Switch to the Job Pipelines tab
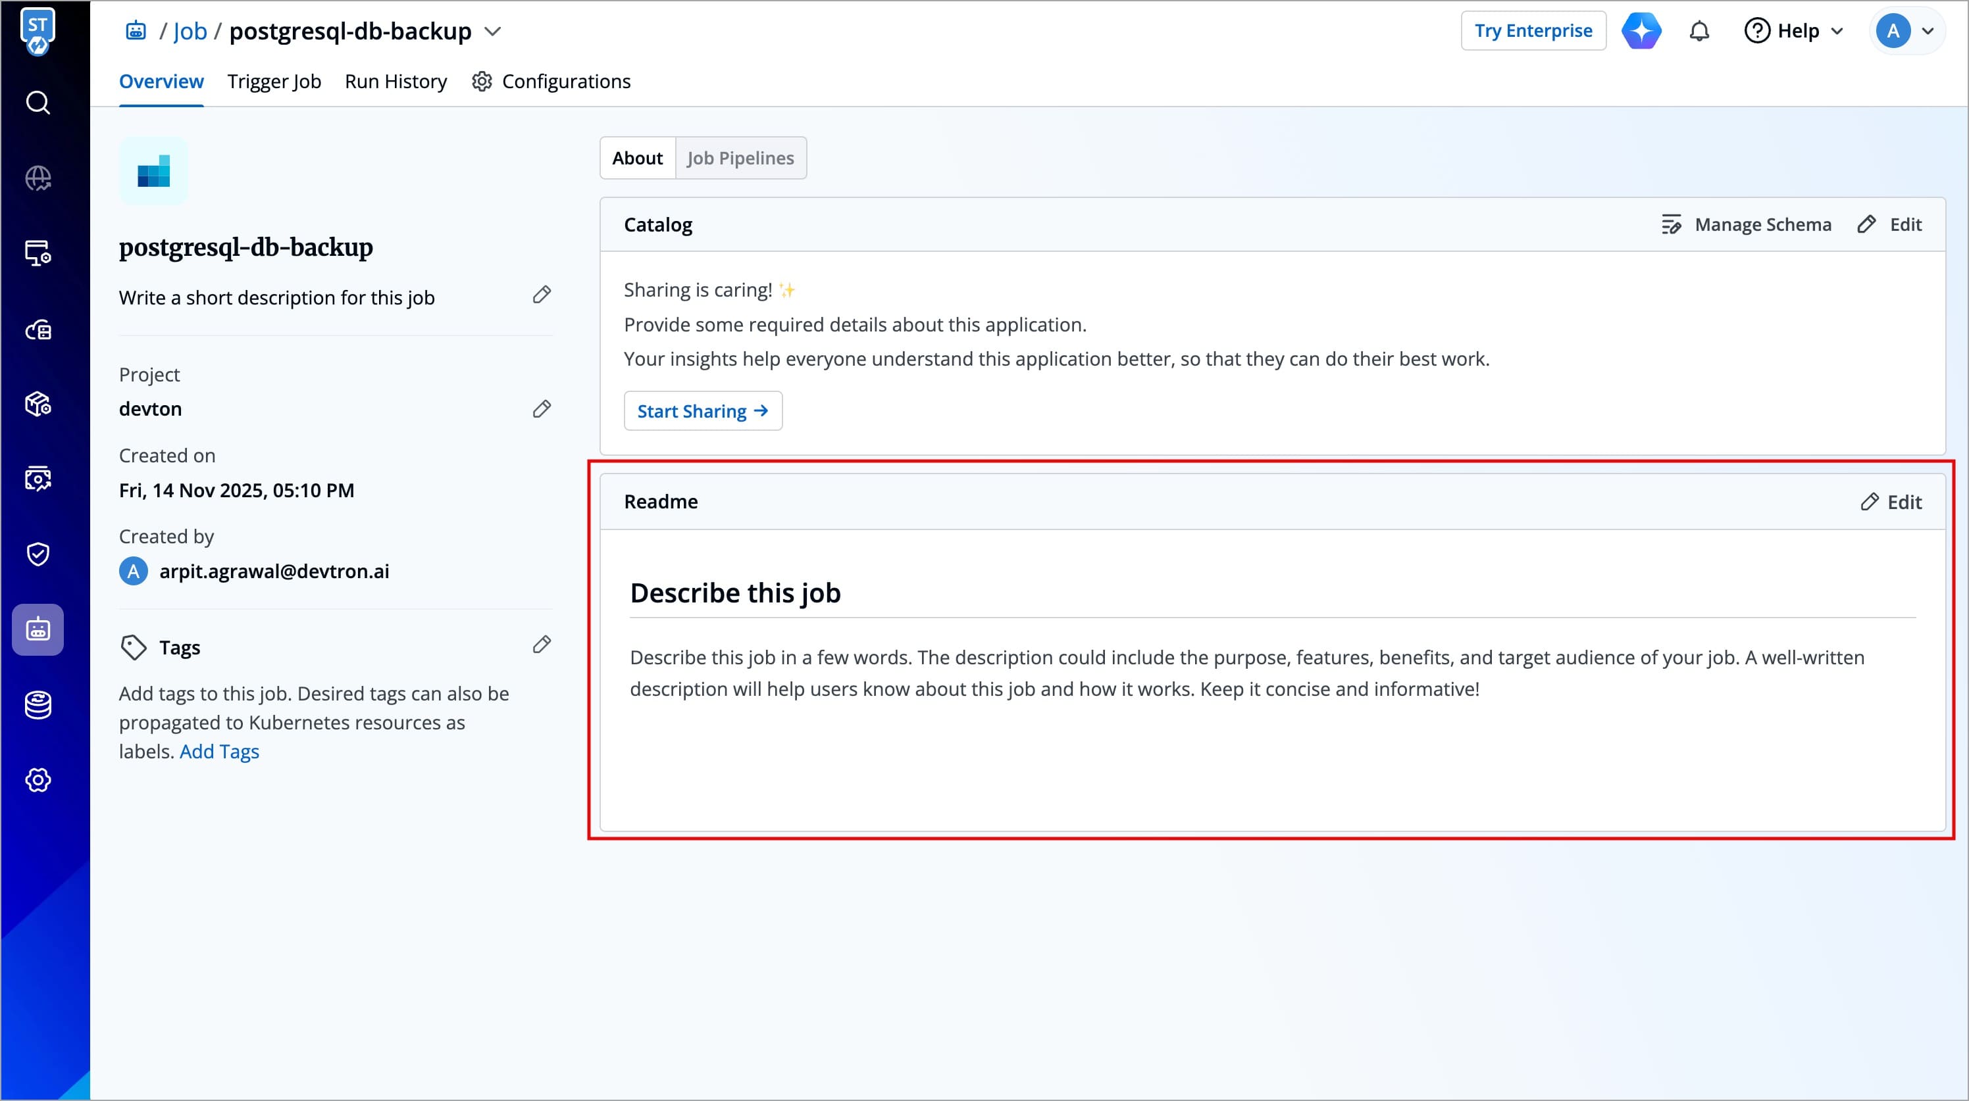The height and width of the screenshot is (1101, 1969). (740, 158)
